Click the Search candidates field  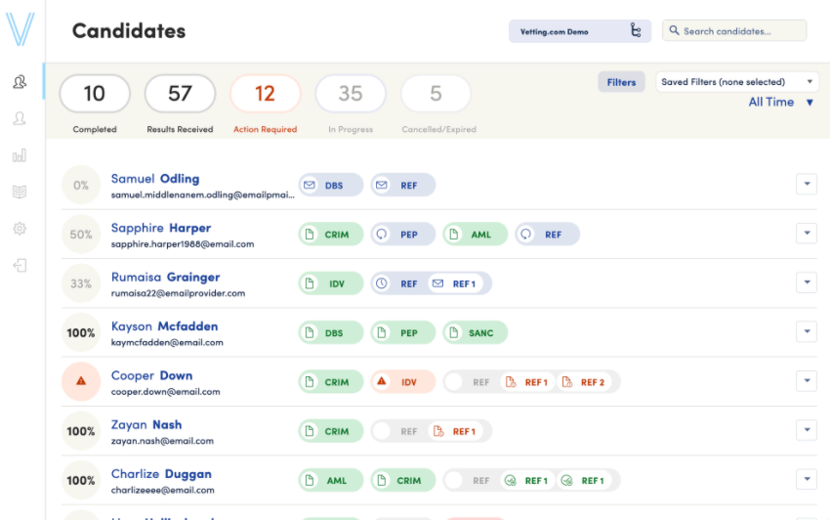742,31
